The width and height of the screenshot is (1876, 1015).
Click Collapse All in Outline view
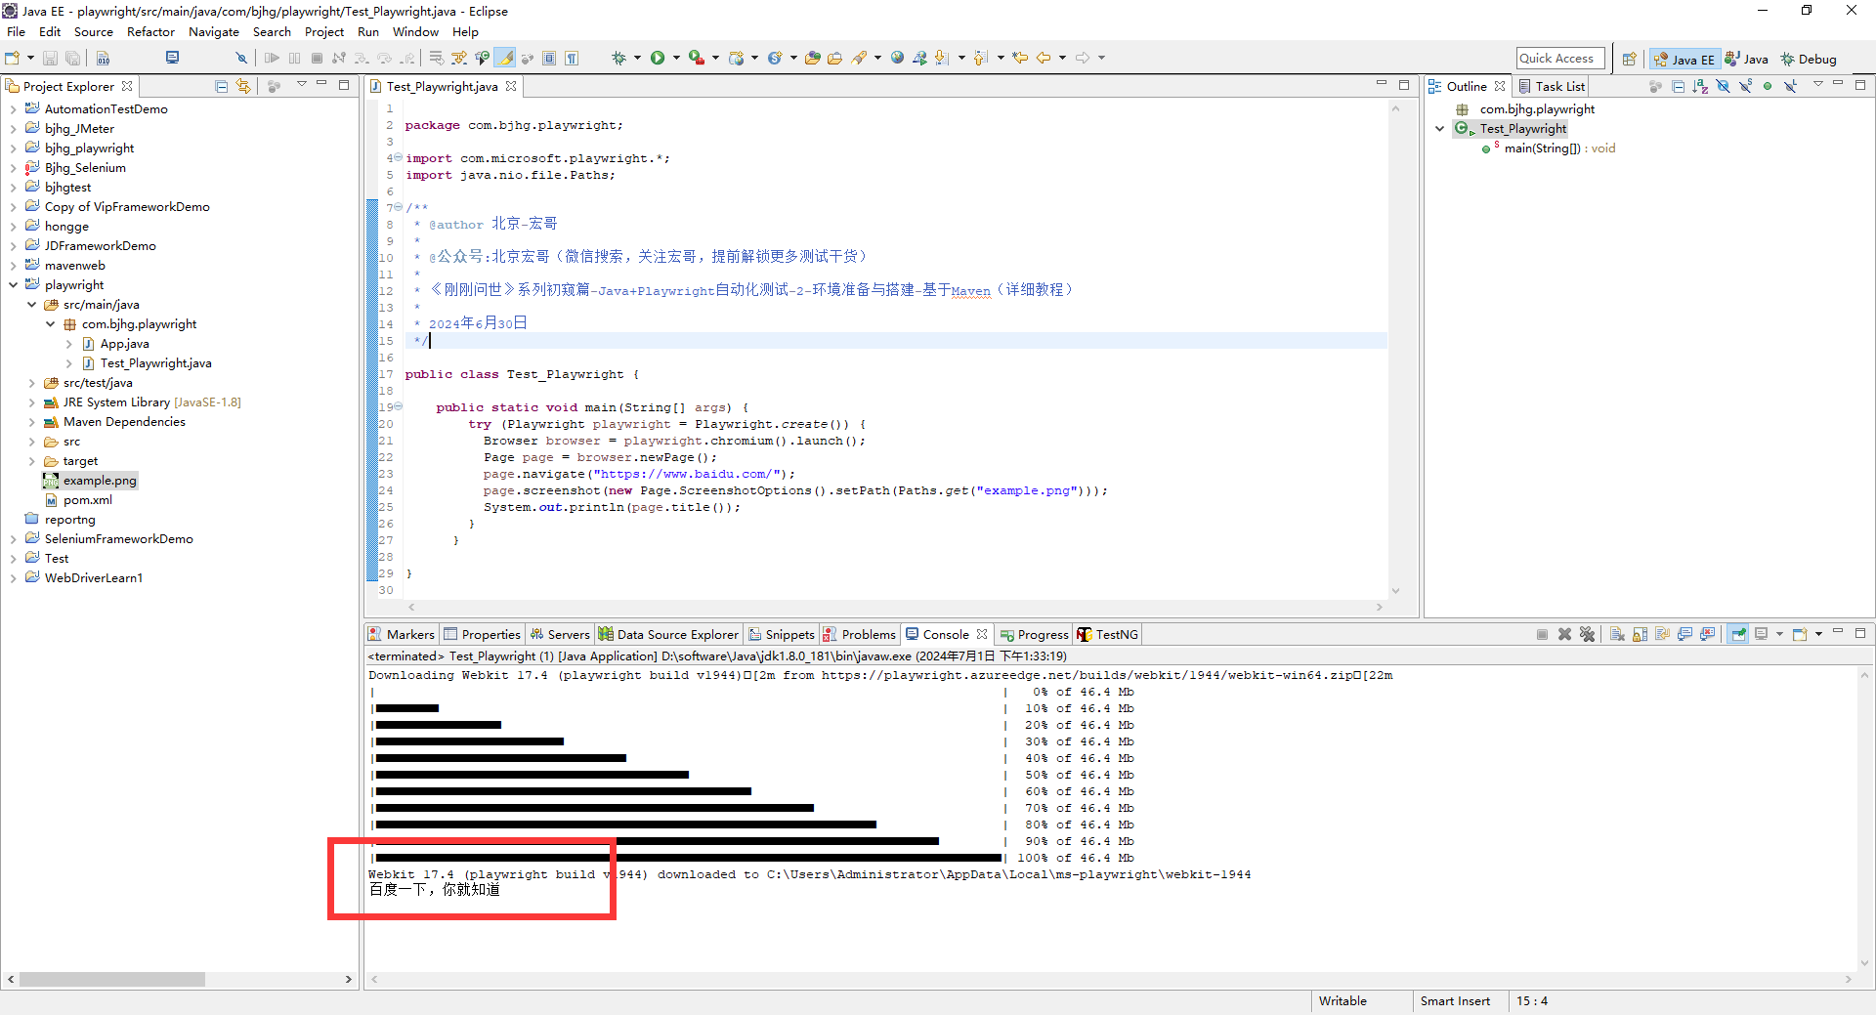(x=1678, y=86)
